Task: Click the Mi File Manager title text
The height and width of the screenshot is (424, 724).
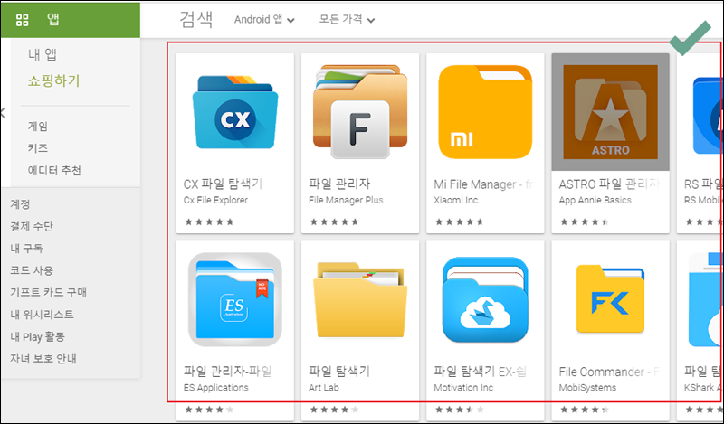Action: (x=484, y=184)
